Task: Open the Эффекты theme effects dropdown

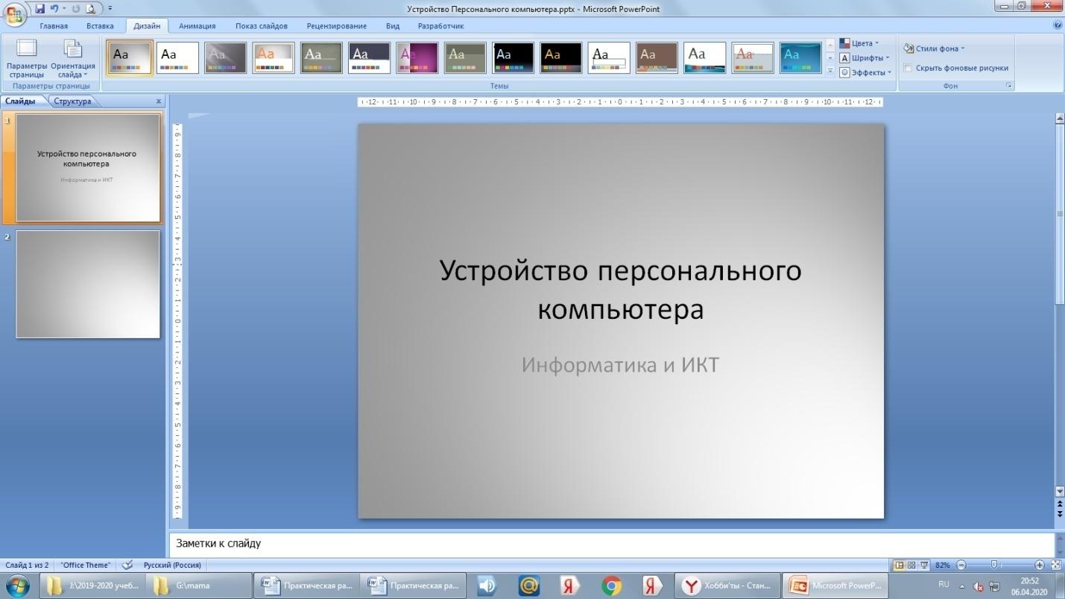Action: (x=865, y=72)
